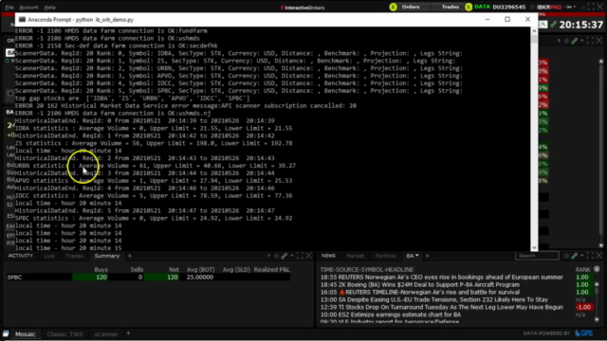Open the File menu in TWS
Image resolution: width=607 pixels, height=341 pixels.
[9, 8]
